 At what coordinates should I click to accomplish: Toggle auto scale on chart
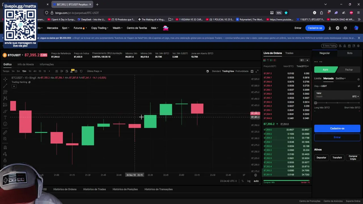pyautogui.click(x=256, y=181)
